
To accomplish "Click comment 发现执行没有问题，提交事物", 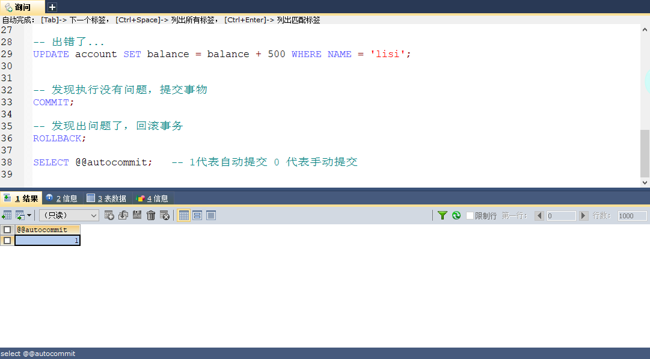I will (x=120, y=90).
